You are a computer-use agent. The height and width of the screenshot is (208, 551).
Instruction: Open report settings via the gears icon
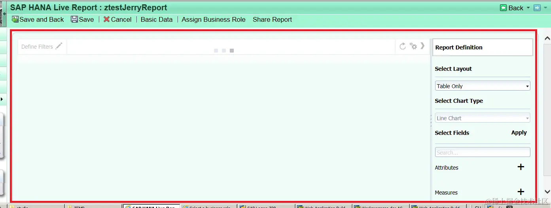[413, 46]
